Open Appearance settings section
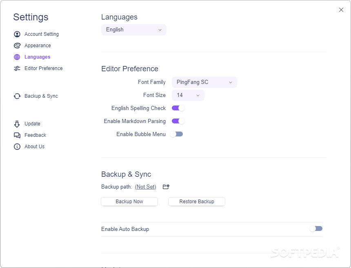Image resolution: width=351 pixels, height=268 pixels. [x=38, y=46]
